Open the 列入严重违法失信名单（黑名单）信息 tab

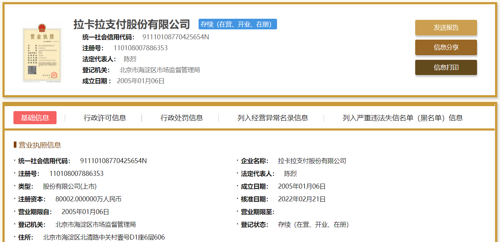point(402,118)
